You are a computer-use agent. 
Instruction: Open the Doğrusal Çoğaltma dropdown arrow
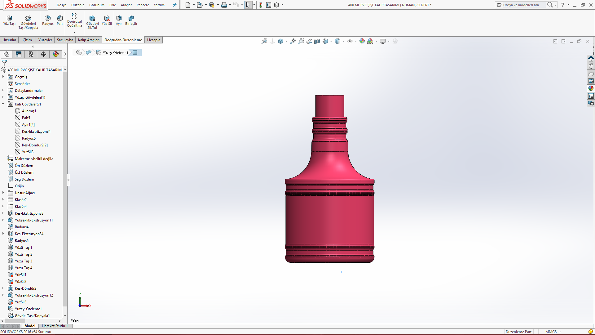(x=74, y=32)
